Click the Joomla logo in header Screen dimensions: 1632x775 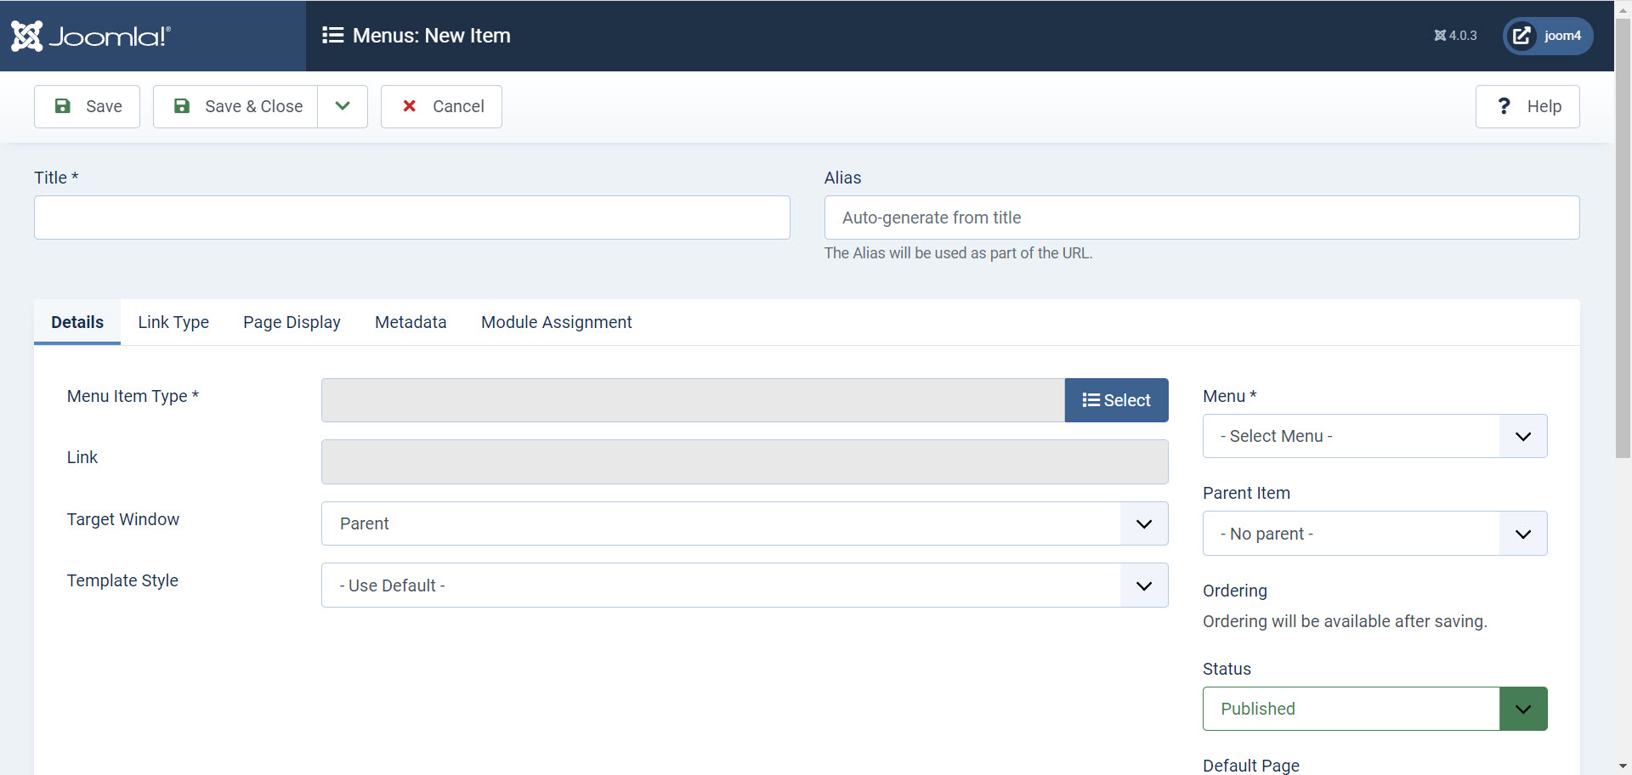coord(91,36)
